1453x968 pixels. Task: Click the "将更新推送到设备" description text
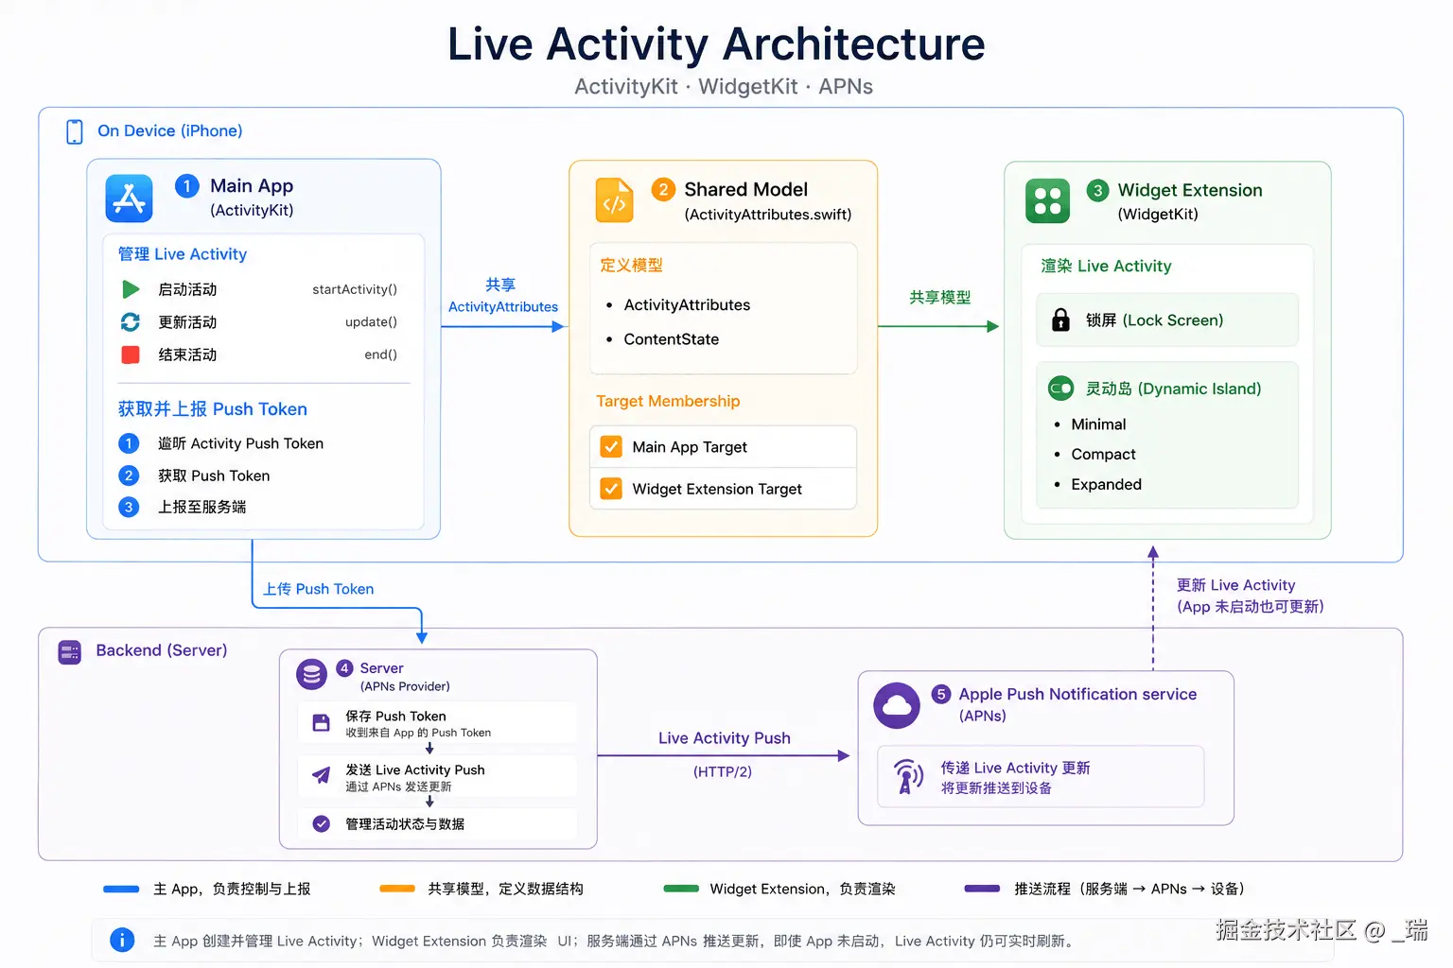tap(996, 788)
